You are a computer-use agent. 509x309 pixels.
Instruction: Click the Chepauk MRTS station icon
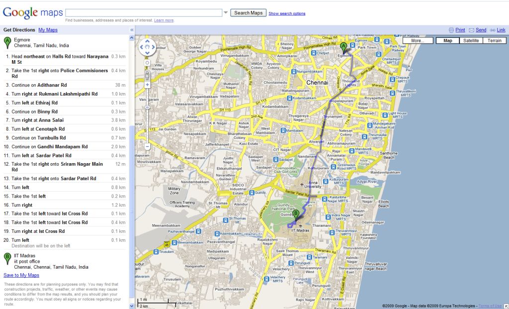coord(392,79)
